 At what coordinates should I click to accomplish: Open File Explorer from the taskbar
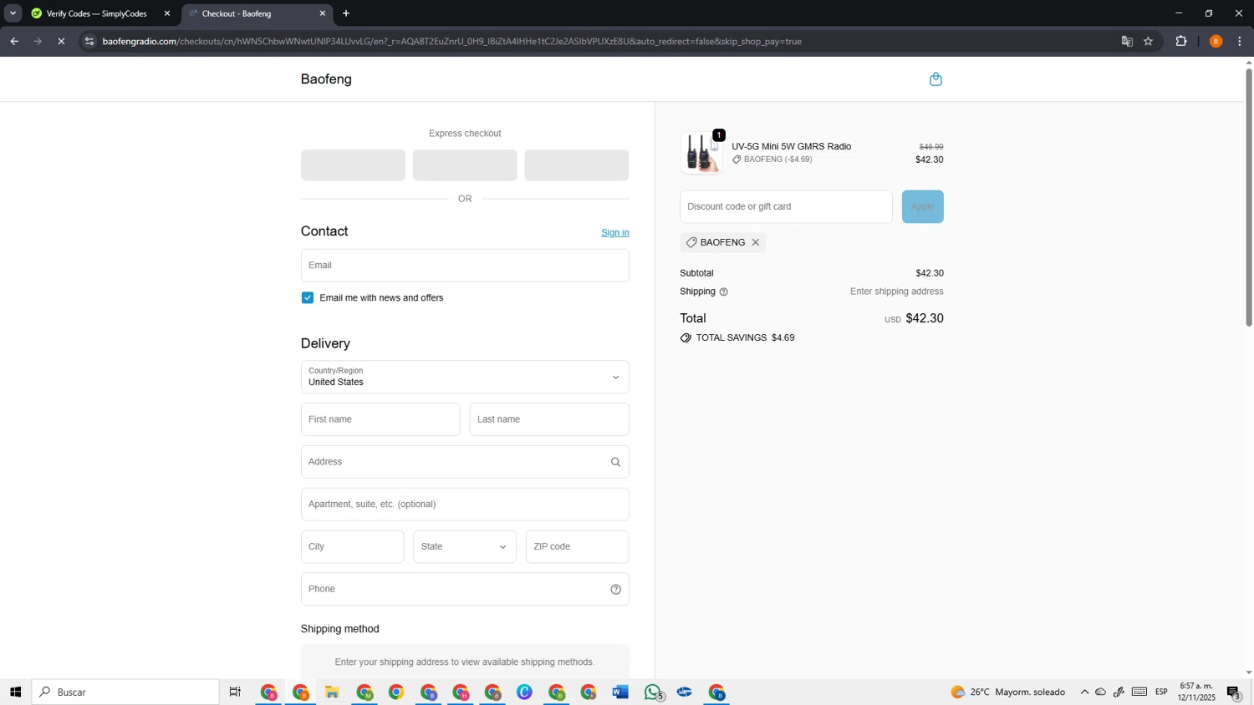coord(332,692)
